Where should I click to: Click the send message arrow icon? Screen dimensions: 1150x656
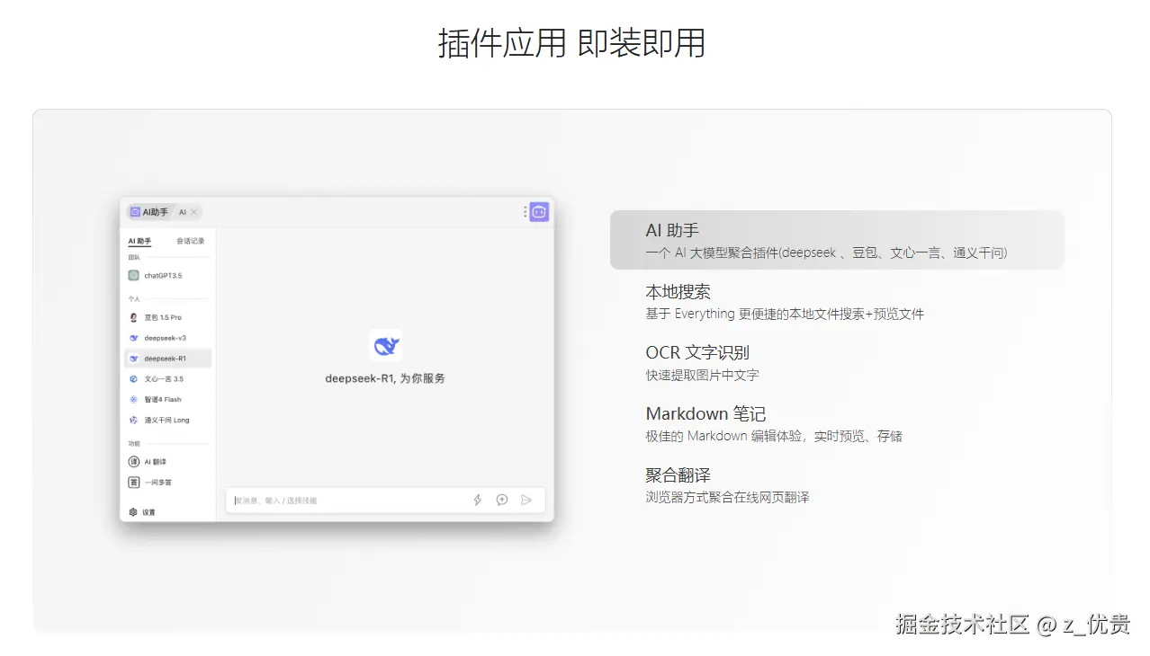[526, 500]
